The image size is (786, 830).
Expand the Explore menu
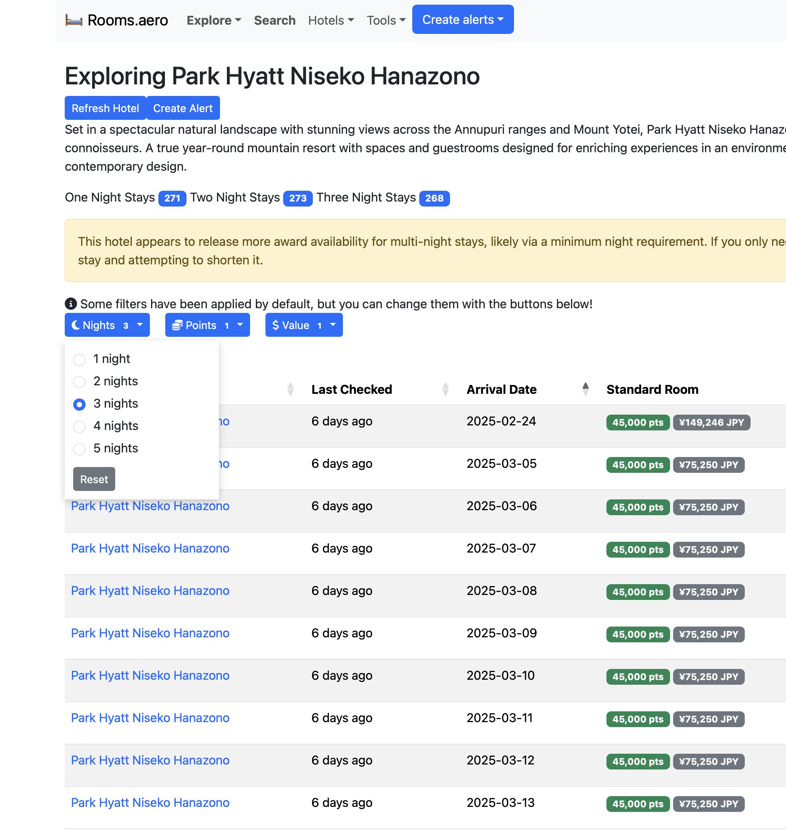point(214,20)
